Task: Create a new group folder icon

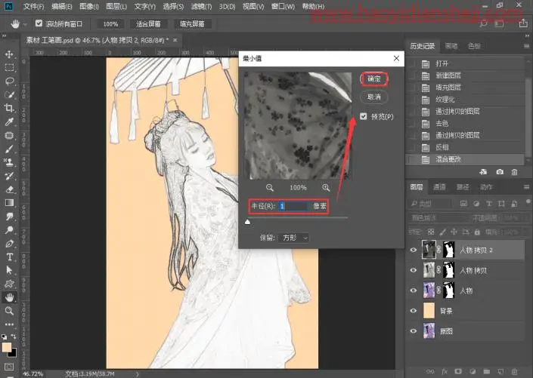Action: [x=486, y=371]
